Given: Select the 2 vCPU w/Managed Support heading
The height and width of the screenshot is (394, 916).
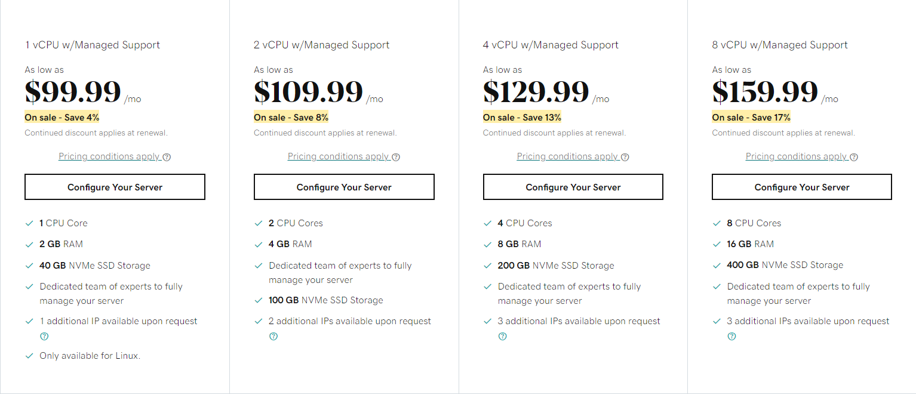Looking at the screenshot, I should pyautogui.click(x=322, y=45).
